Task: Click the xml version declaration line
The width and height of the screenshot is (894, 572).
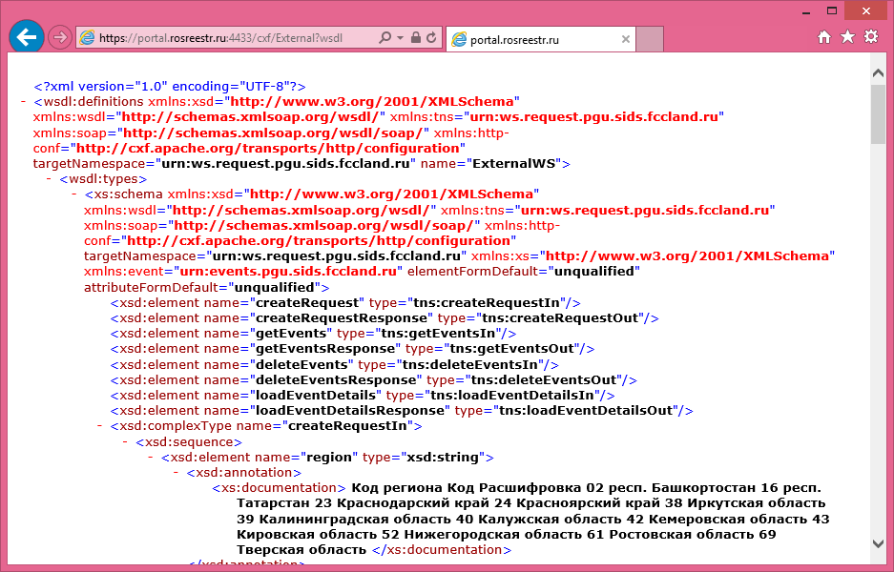Action: pyautogui.click(x=170, y=87)
